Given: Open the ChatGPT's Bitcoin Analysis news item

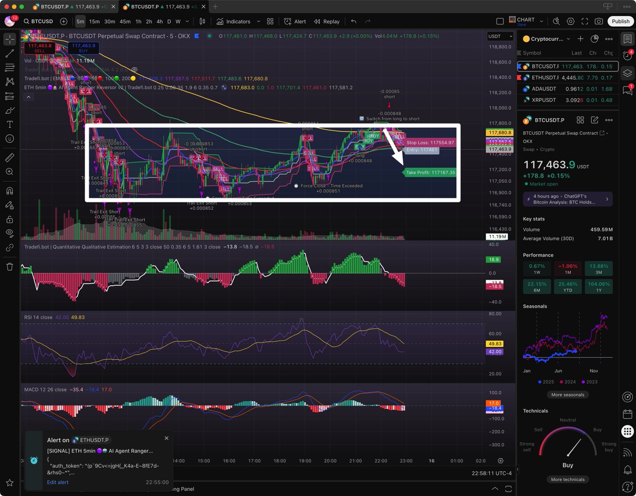Looking at the screenshot, I should (x=568, y=199).
